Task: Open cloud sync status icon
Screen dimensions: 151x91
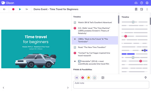Action: pyautogui.click(x=136, y=3)
